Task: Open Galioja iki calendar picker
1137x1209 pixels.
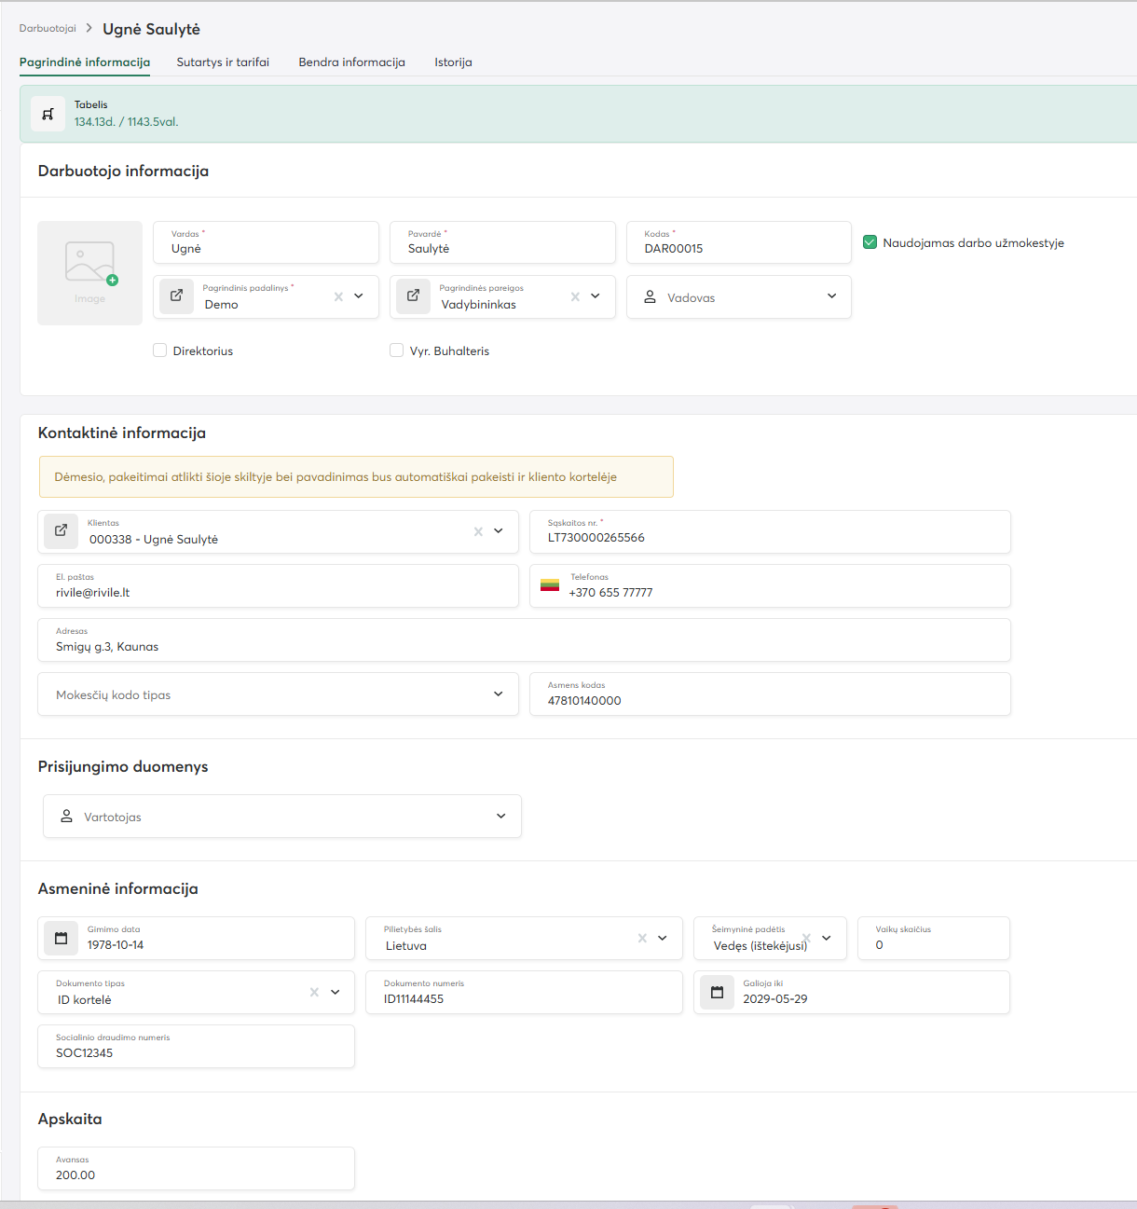Action: pos(717,992)
